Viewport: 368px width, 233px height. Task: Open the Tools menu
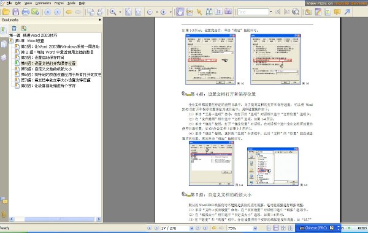(71, 3)
